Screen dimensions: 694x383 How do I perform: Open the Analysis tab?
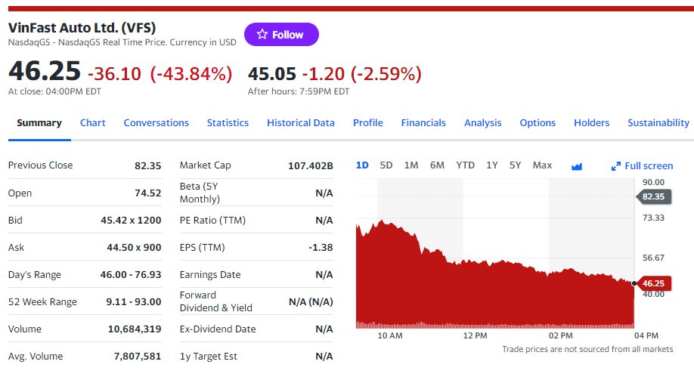coord(483,123)
